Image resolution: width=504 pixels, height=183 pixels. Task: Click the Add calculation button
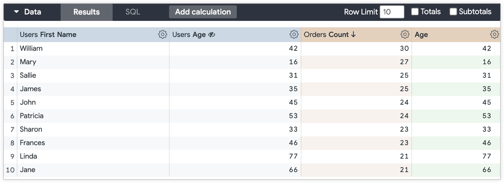point(203,12)
